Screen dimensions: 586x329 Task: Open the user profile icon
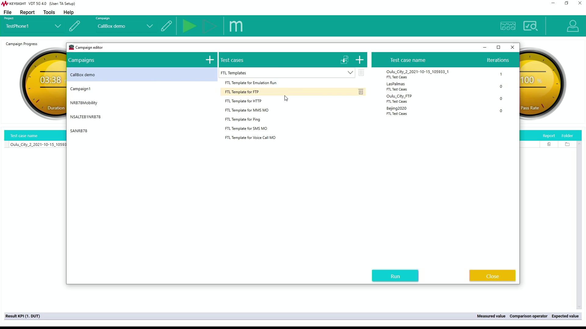[x=573, y=26]
